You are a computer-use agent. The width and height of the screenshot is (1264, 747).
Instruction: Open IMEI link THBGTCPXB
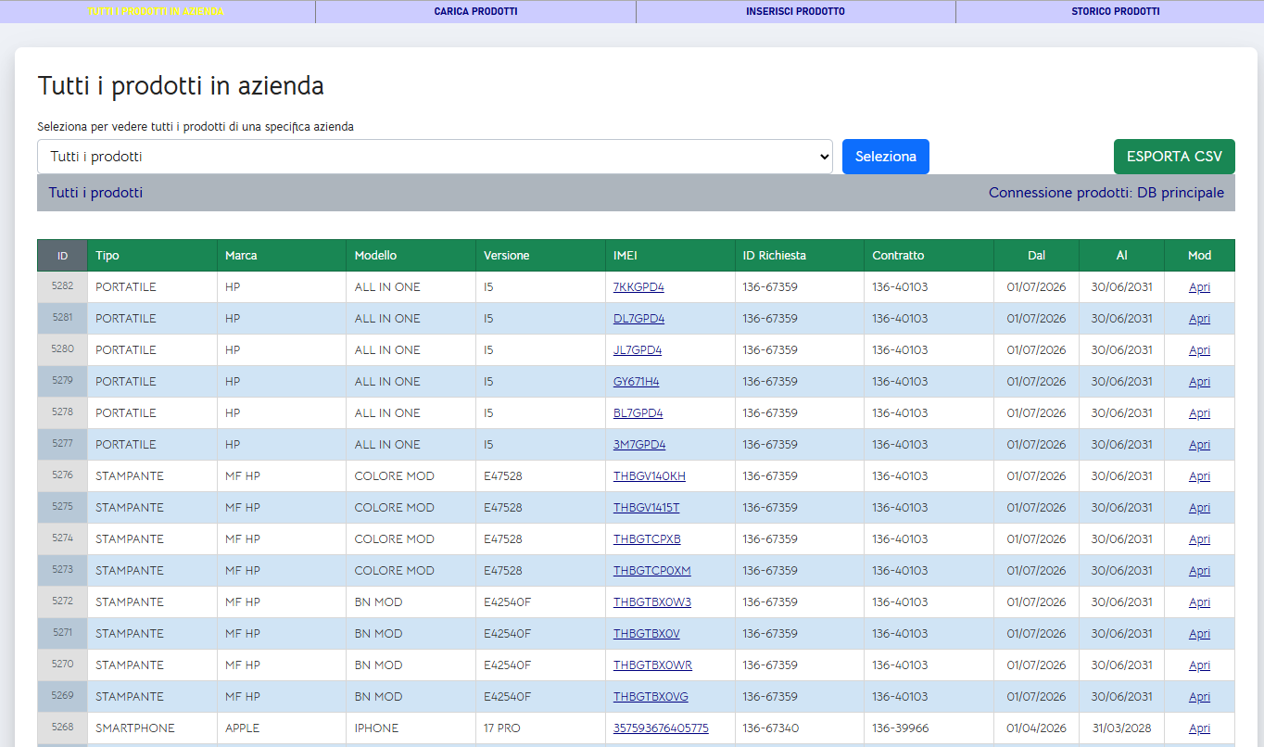click(647, 539)
